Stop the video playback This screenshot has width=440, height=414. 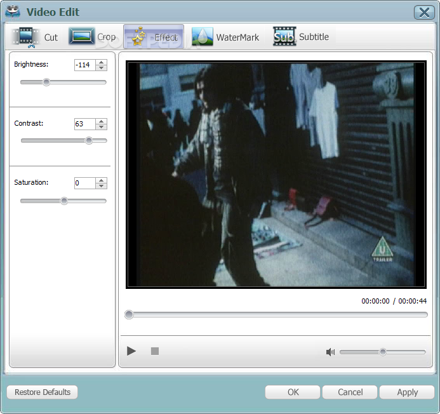click(155, 351)
